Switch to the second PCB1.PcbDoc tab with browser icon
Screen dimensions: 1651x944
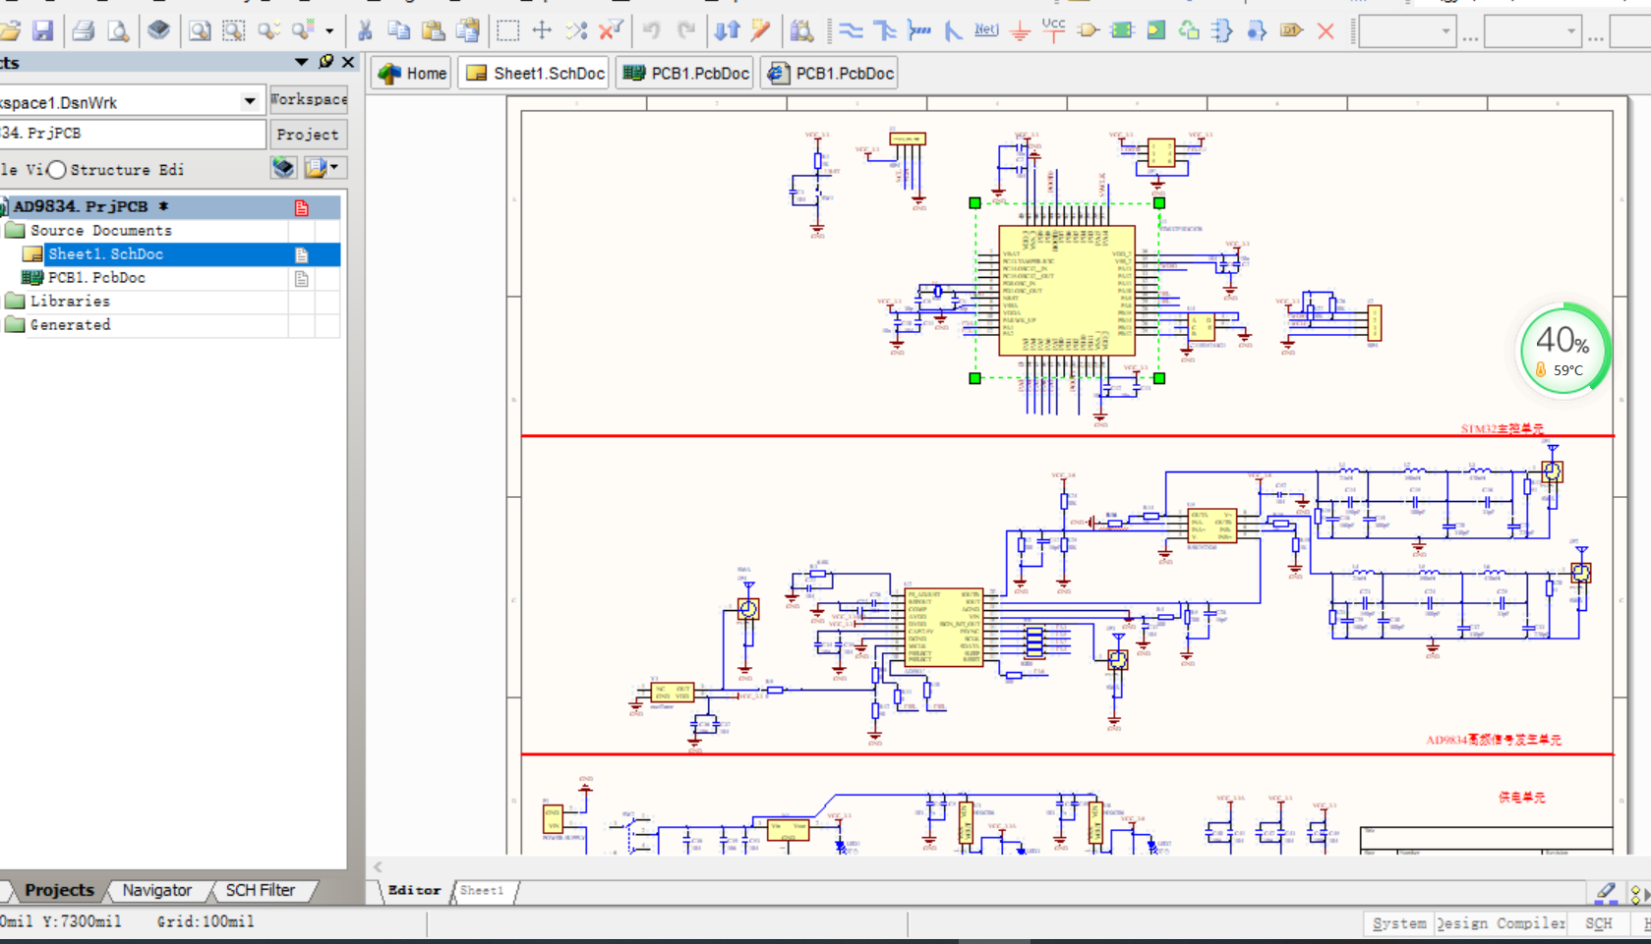[830, 73]
